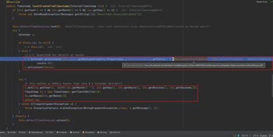Click the throw ExceptionFactory.createException line

(x=92, y=108)
